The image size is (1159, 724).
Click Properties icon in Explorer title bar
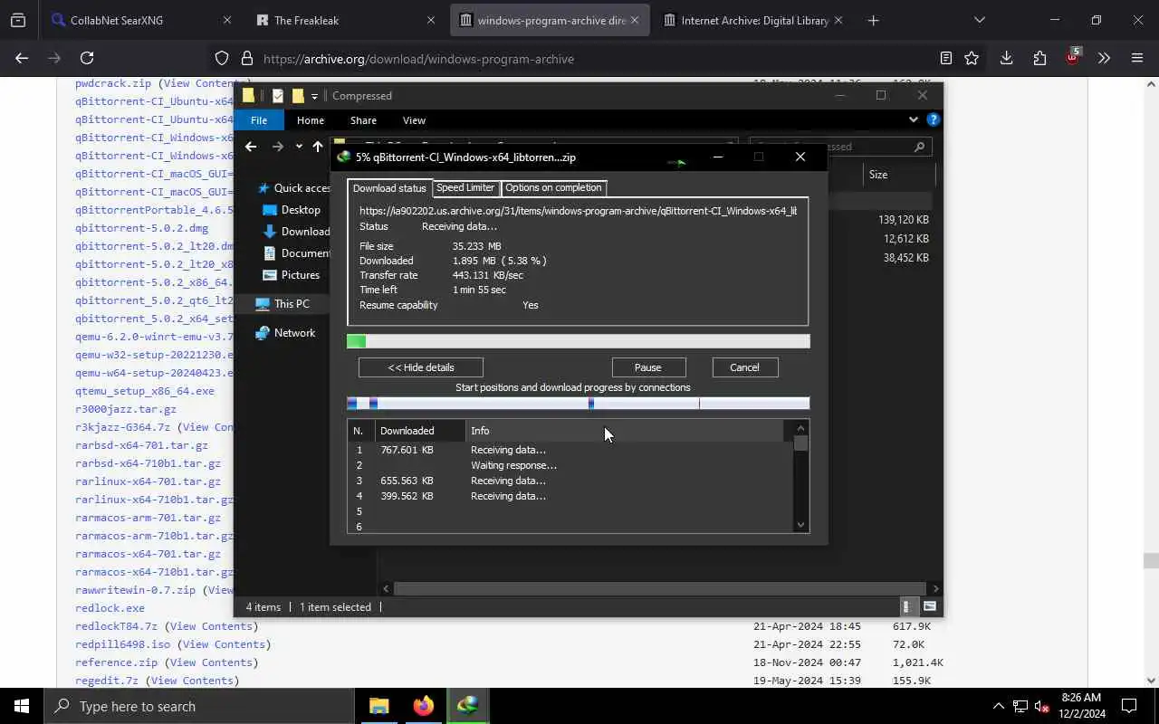coord(278,95)
